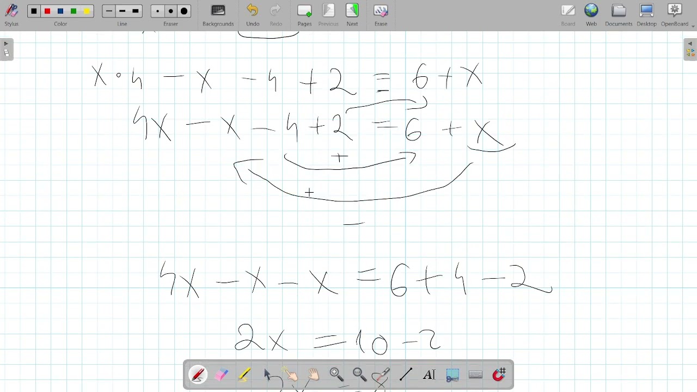Select the Text tool
The image size is (697, 392).
coord(429,375)
